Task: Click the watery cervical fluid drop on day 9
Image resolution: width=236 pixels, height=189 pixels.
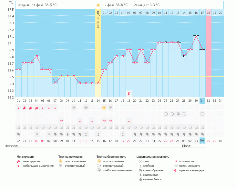Action: 67,134
